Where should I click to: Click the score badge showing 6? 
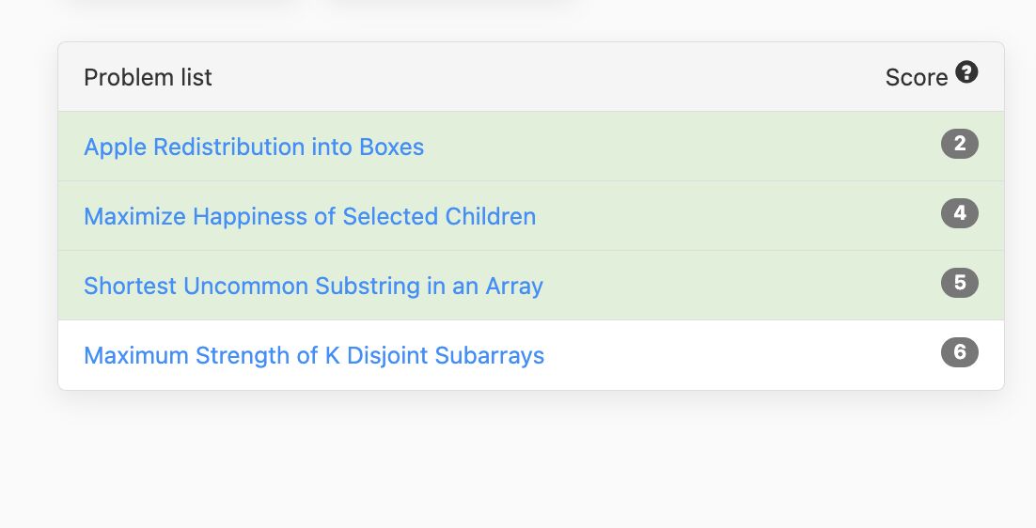click(959, 351)
